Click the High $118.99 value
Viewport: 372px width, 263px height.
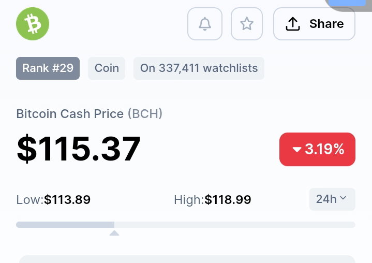(228, 199)
